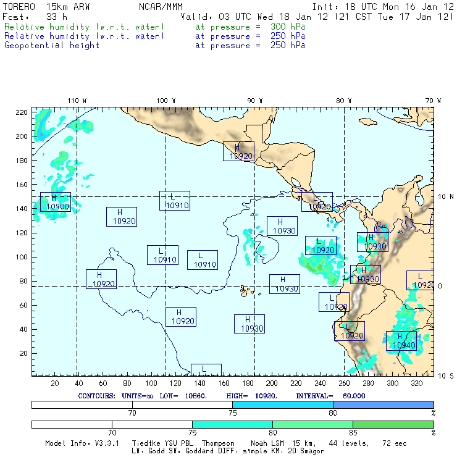The width and height of the screenshot is (457, 457).
Task: Click the green 85 percent color swatch
Action: coord(393,424)
